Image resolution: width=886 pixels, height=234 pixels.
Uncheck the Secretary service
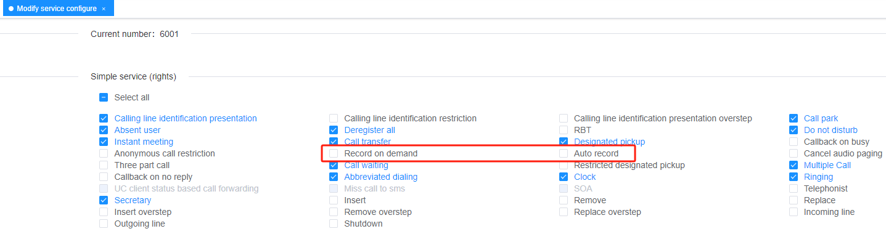point(104,200)
